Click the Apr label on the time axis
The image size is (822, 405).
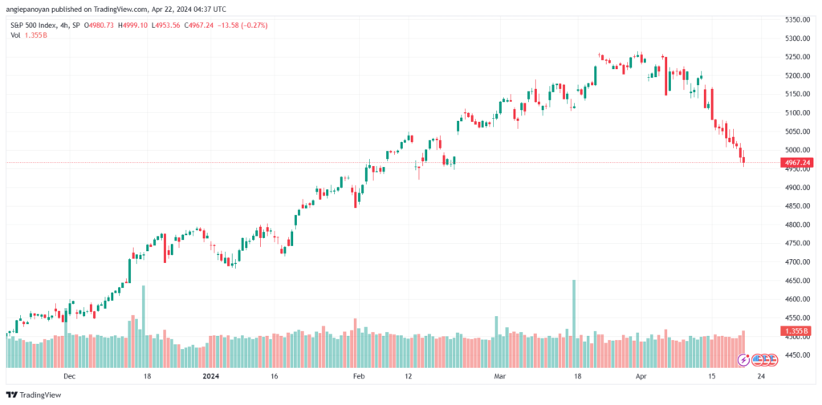(640, 375)
